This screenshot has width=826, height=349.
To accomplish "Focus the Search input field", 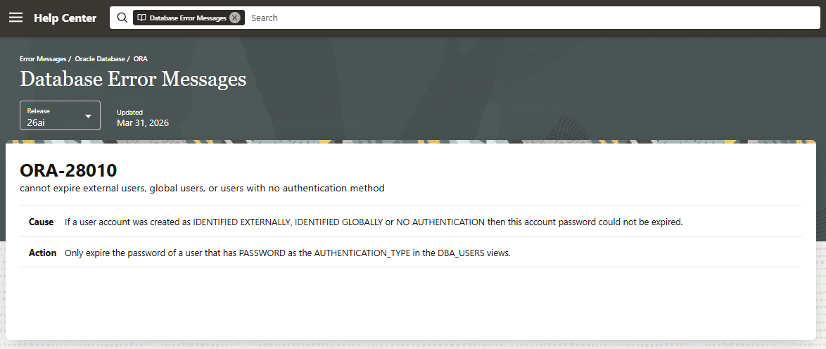I will 533,18.
